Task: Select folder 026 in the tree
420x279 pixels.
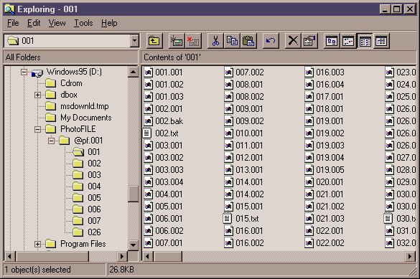Action: click(87, 232)
